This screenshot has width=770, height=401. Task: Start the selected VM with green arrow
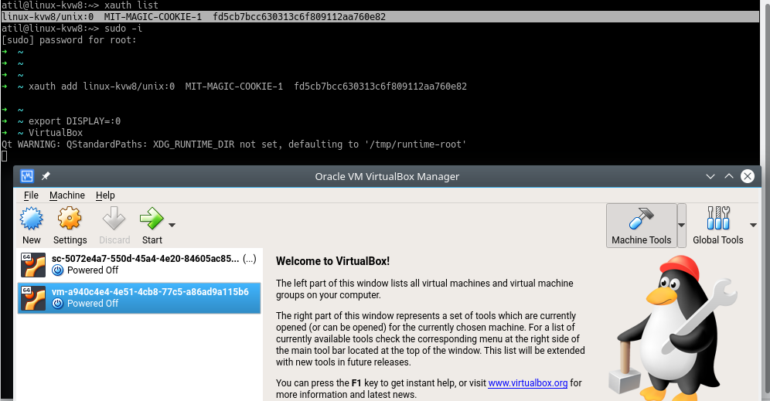coord(152,219)
